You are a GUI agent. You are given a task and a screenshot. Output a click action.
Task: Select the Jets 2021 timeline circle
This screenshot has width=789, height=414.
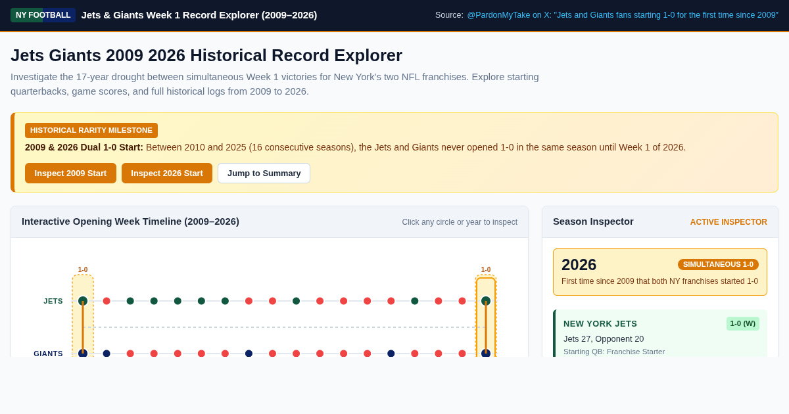(367, 301)
